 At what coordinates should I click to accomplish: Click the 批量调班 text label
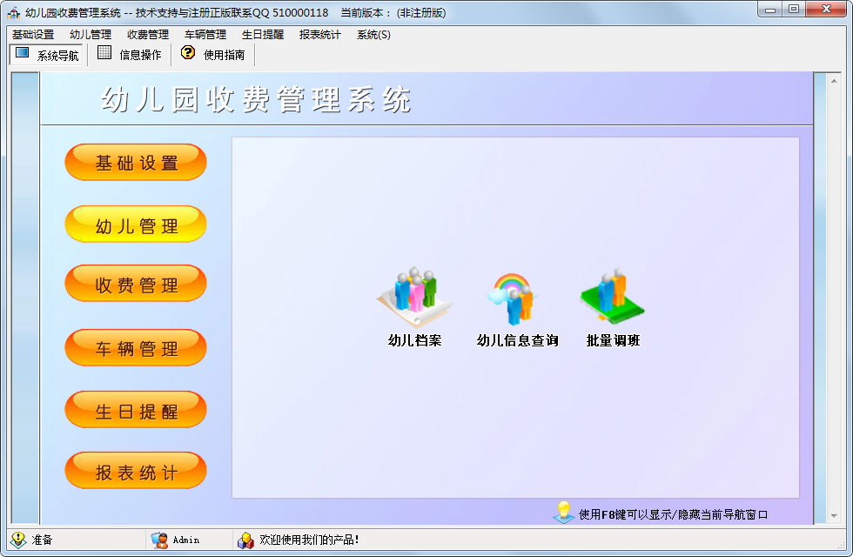[x=613, y=340]
